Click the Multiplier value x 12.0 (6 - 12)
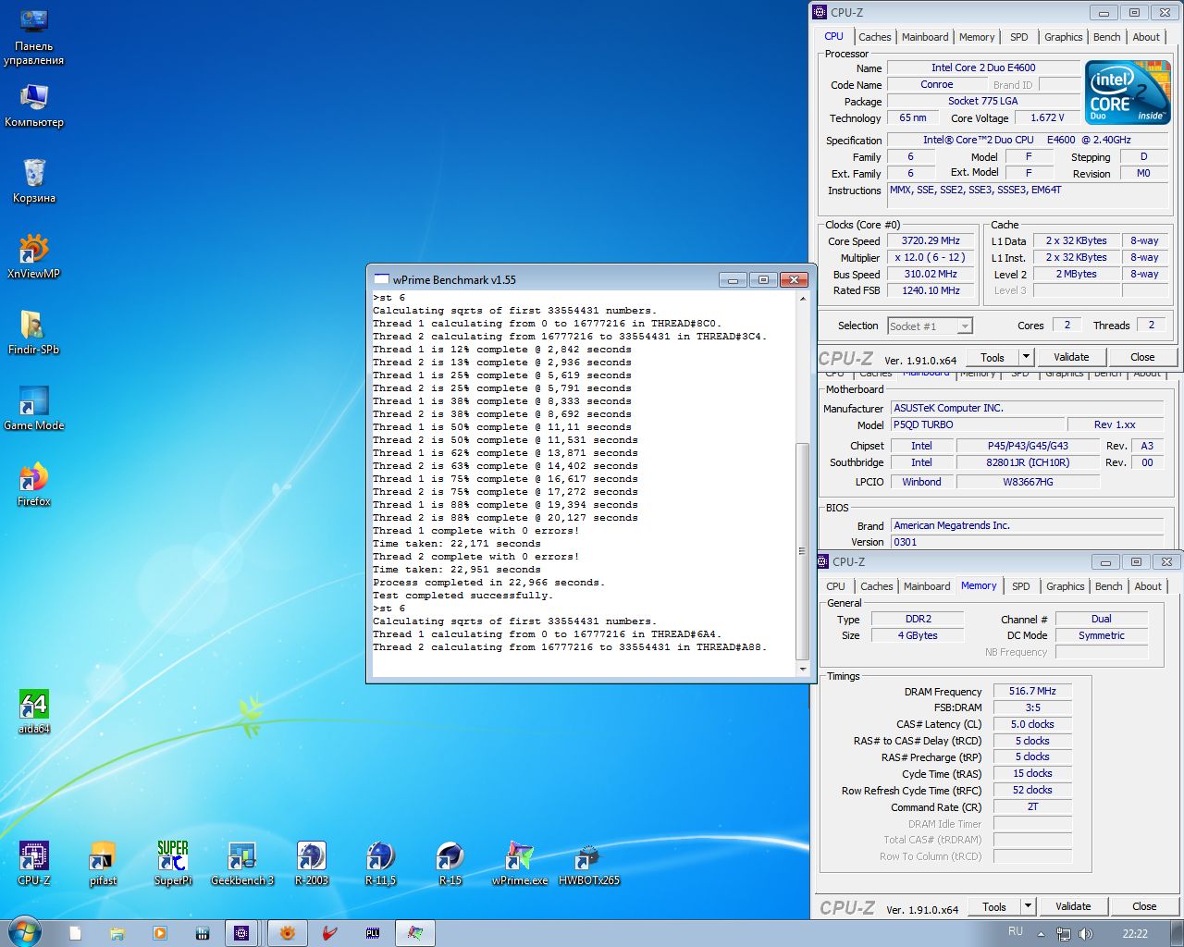Viewport: 1184px width, 947px height. point(931,257)
